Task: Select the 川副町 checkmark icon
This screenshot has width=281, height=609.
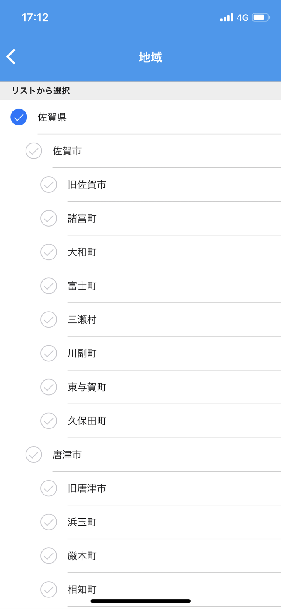Action: 49,354
